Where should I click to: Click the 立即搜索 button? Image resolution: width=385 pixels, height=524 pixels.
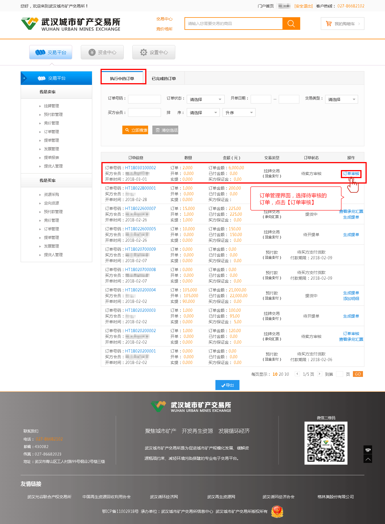point(135,130)
